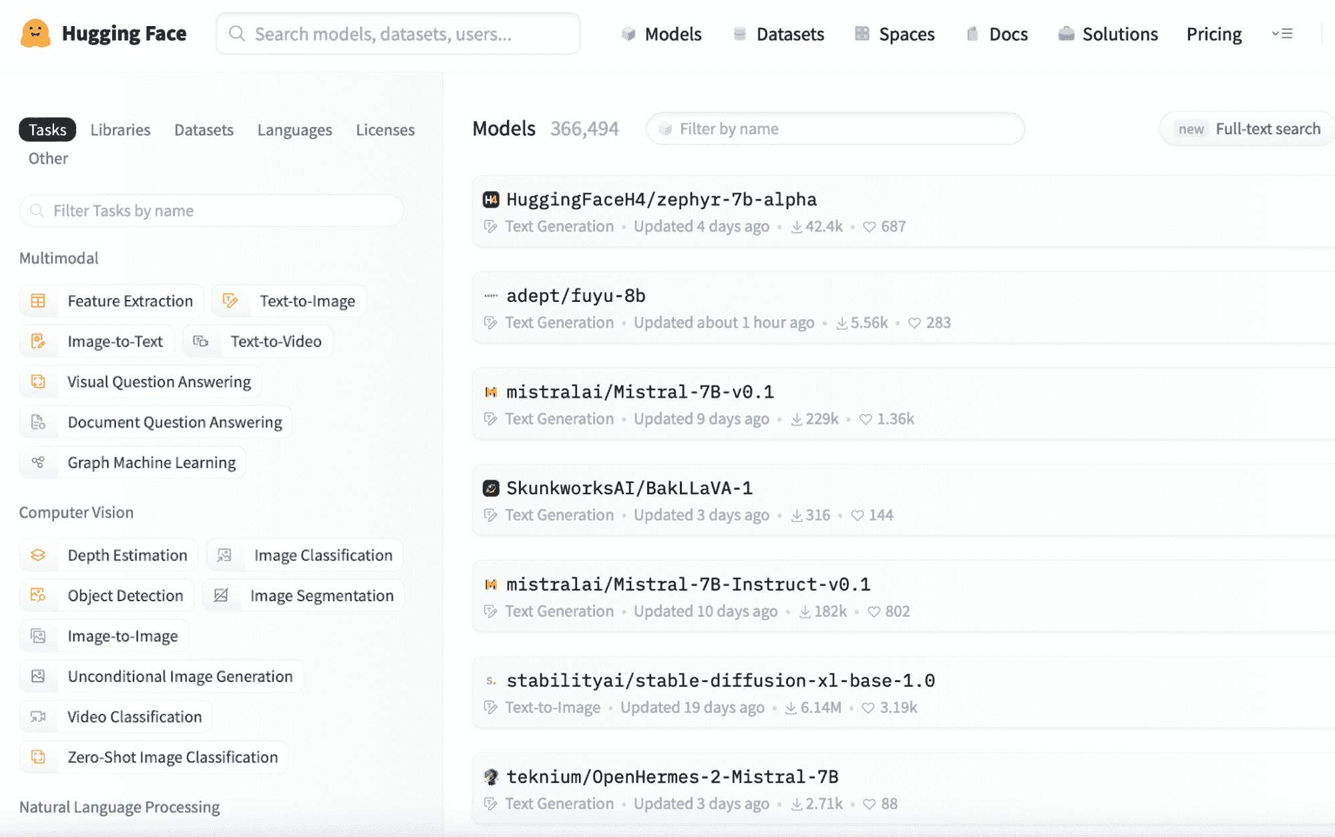Click the Feature Extraction task icon
This screenshot has width=1335, height=837.
[39, 301]
